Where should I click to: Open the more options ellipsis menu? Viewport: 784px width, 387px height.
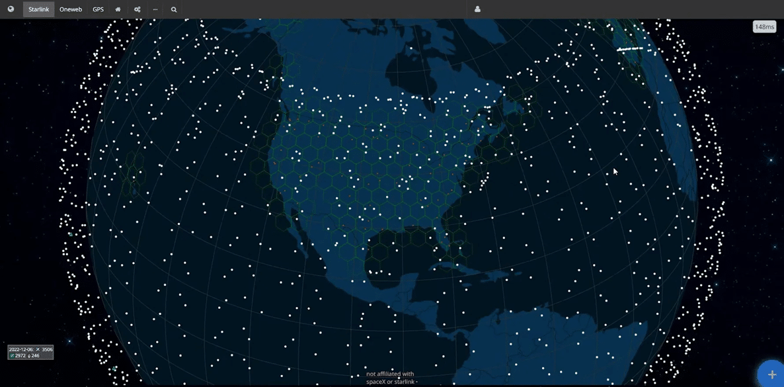pos(155,9)
